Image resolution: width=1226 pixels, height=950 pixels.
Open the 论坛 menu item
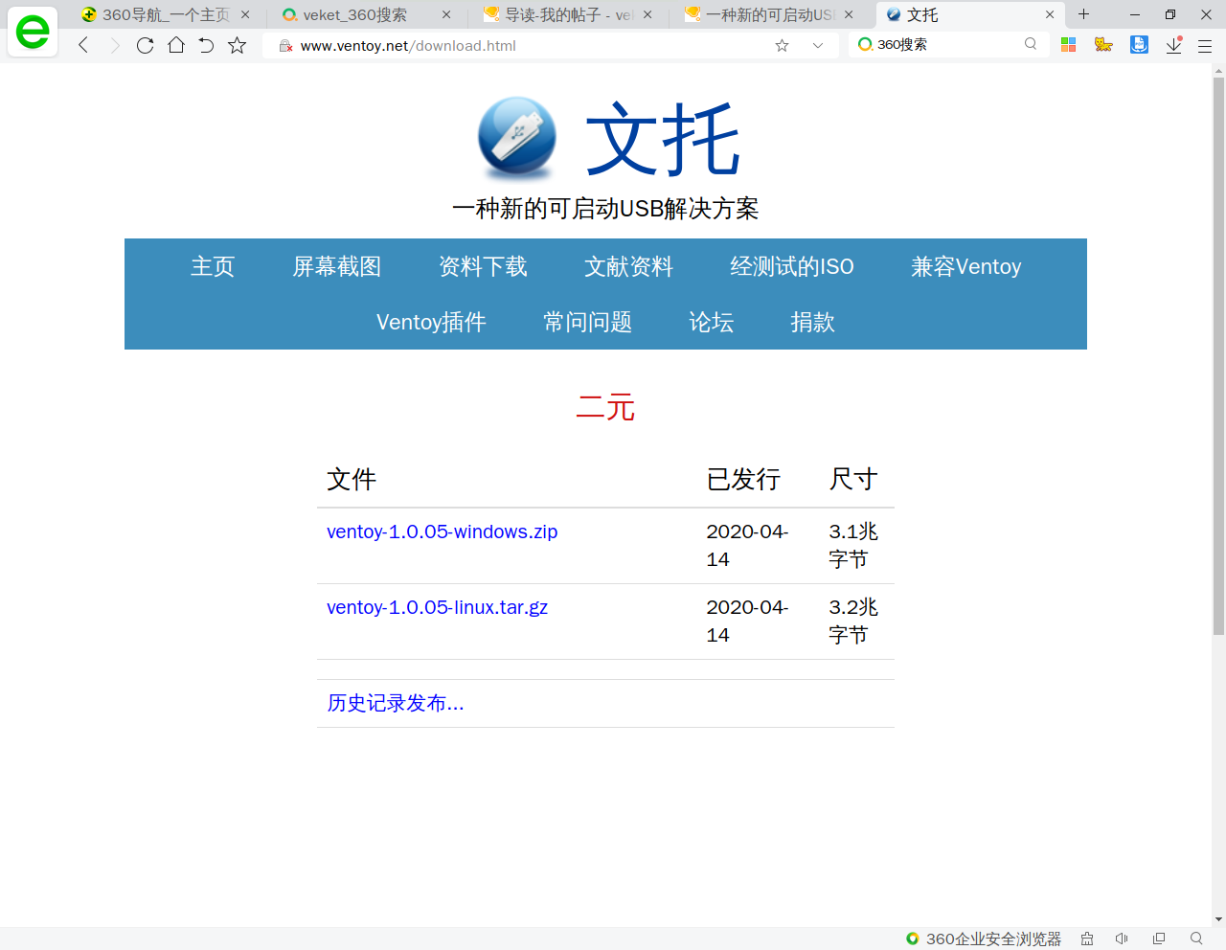coord(712,322)
